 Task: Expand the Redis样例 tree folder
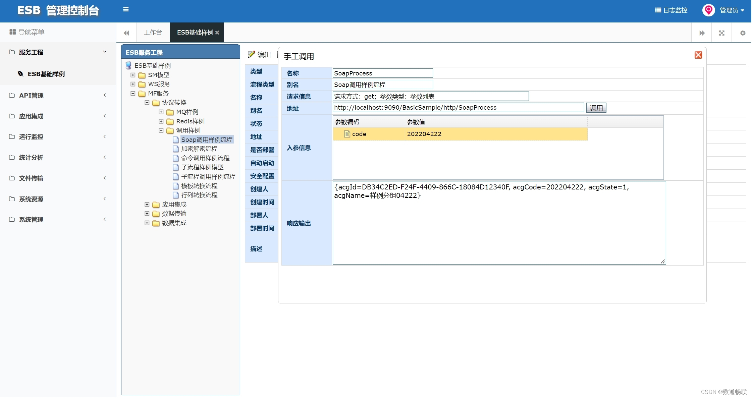(x=161, y=121)
